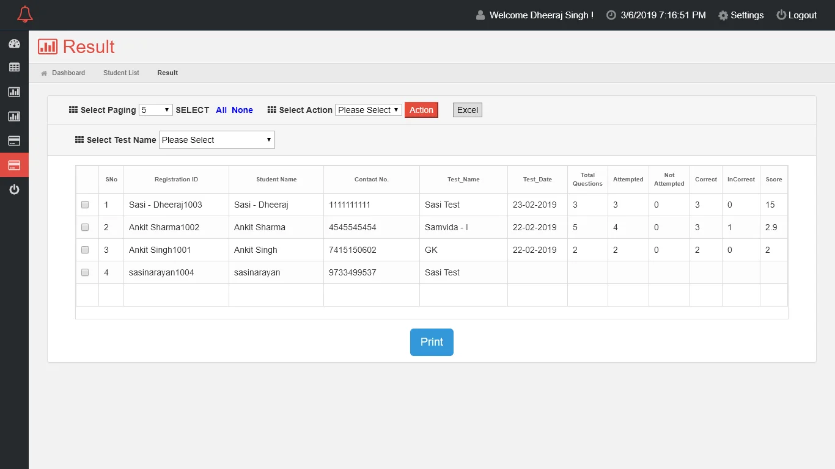Click the SNo column header

pos(111,180)
